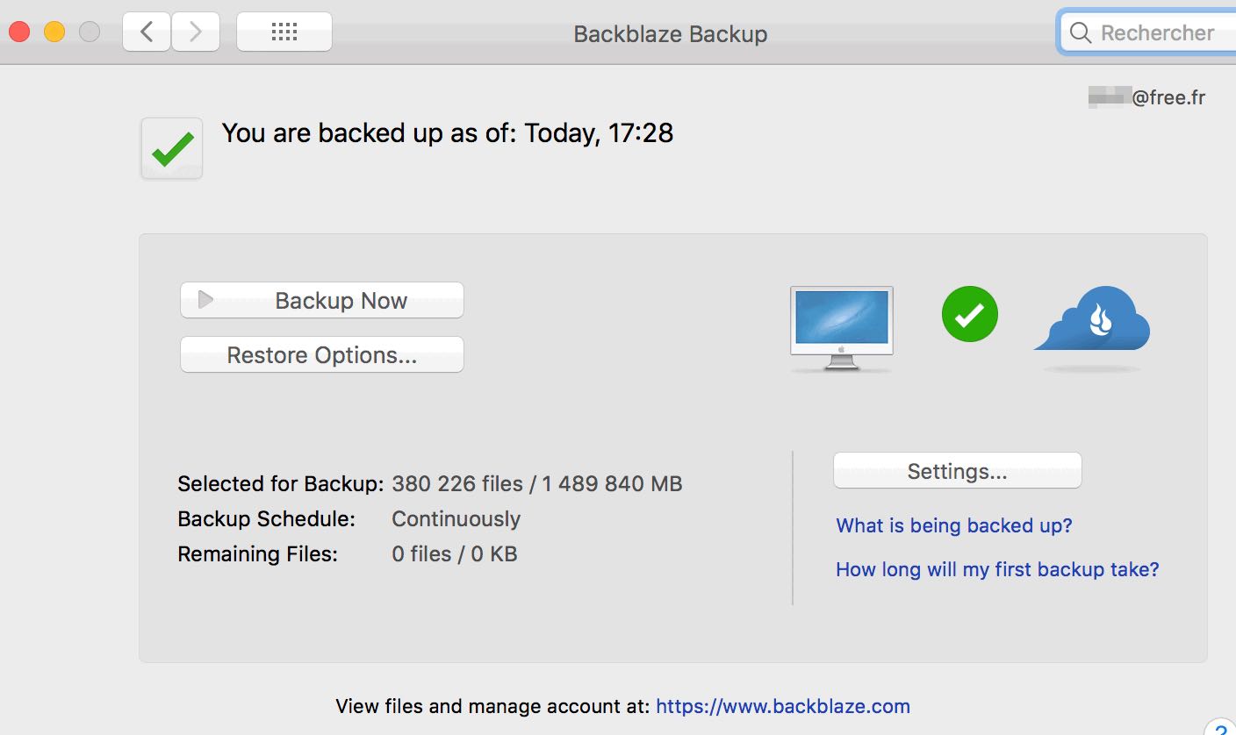The height and width of the screenshot is (735, 1236).
Task: Click the 'Backblaze Backup' window title
Action: coord(671,33)
